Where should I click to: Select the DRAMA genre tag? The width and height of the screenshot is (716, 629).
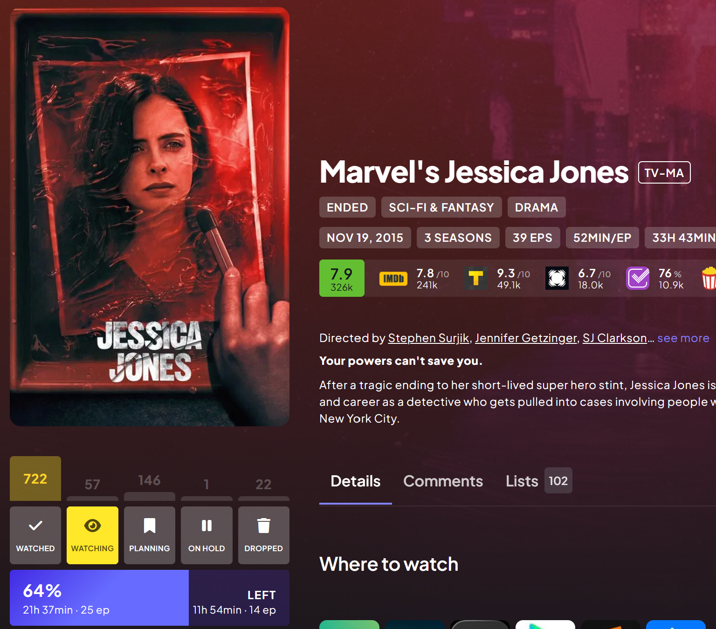(537, 207)
